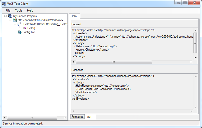Click the IHelloWorld contract interface icon
202x128 pixels.
point(19,24)
